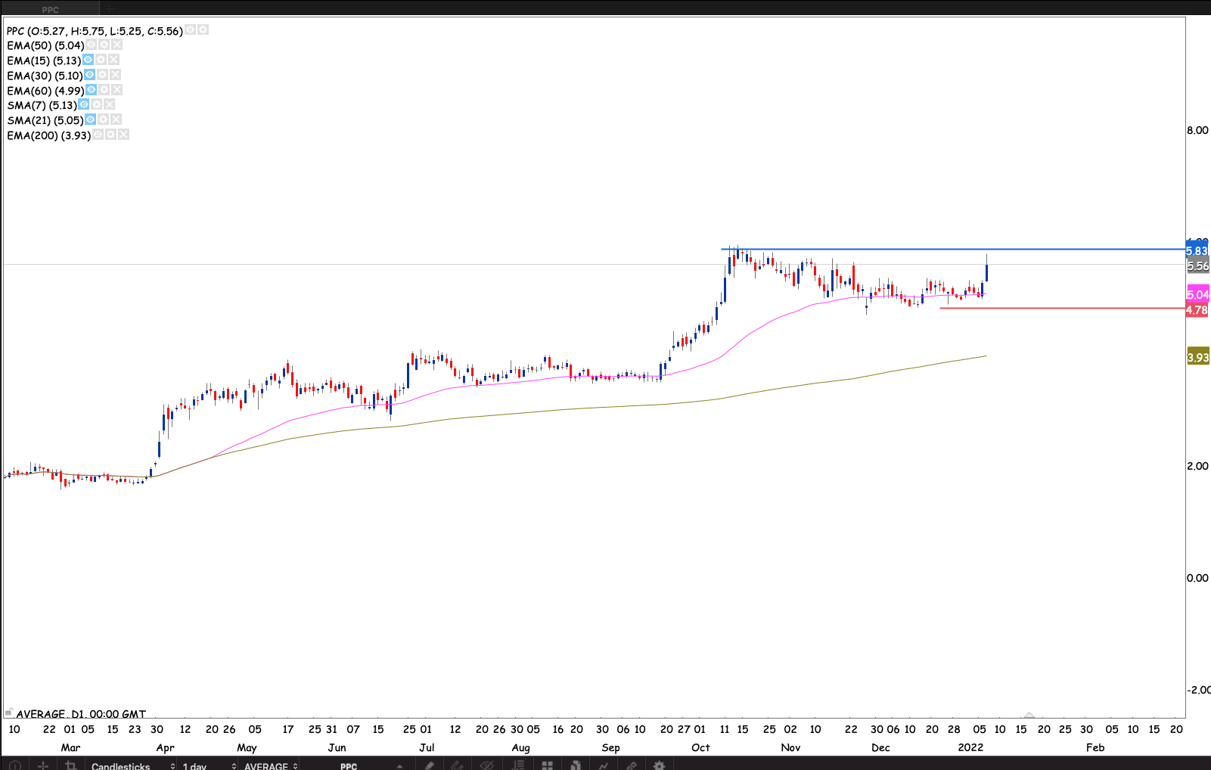Open settings gear for PPC price series
The image size is (1211, 770).
203,30
